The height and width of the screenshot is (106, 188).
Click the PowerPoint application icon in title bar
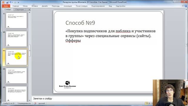[x=3, y=2]
